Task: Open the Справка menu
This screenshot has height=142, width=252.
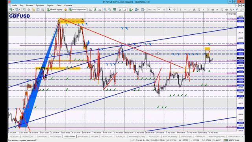Action: click(68, 5)
